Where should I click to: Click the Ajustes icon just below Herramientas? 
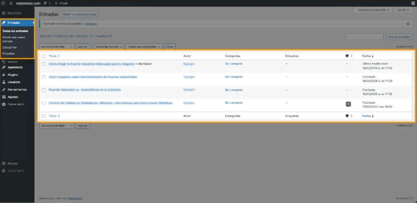click(x=4, y=97)
